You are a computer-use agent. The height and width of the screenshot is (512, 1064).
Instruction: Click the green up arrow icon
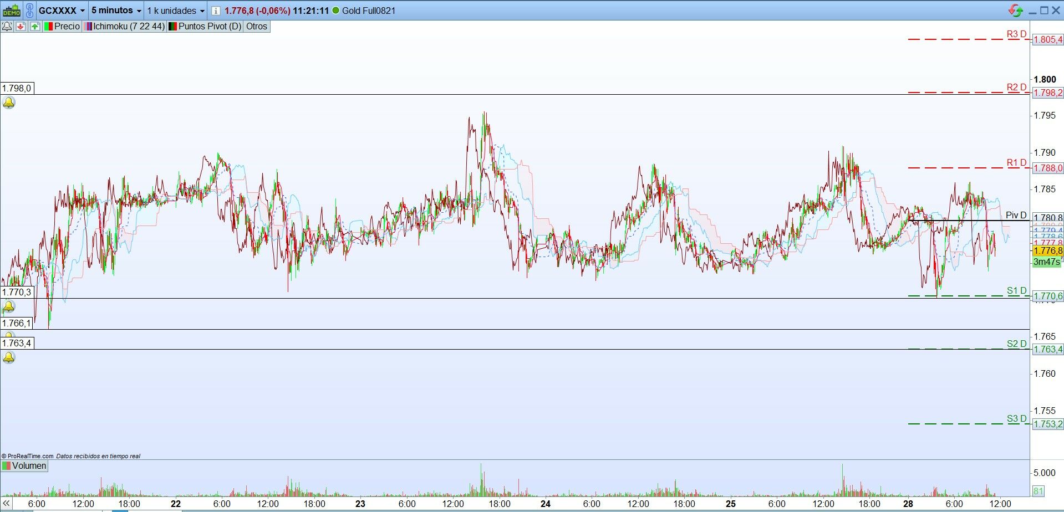(x=35, y=26)
